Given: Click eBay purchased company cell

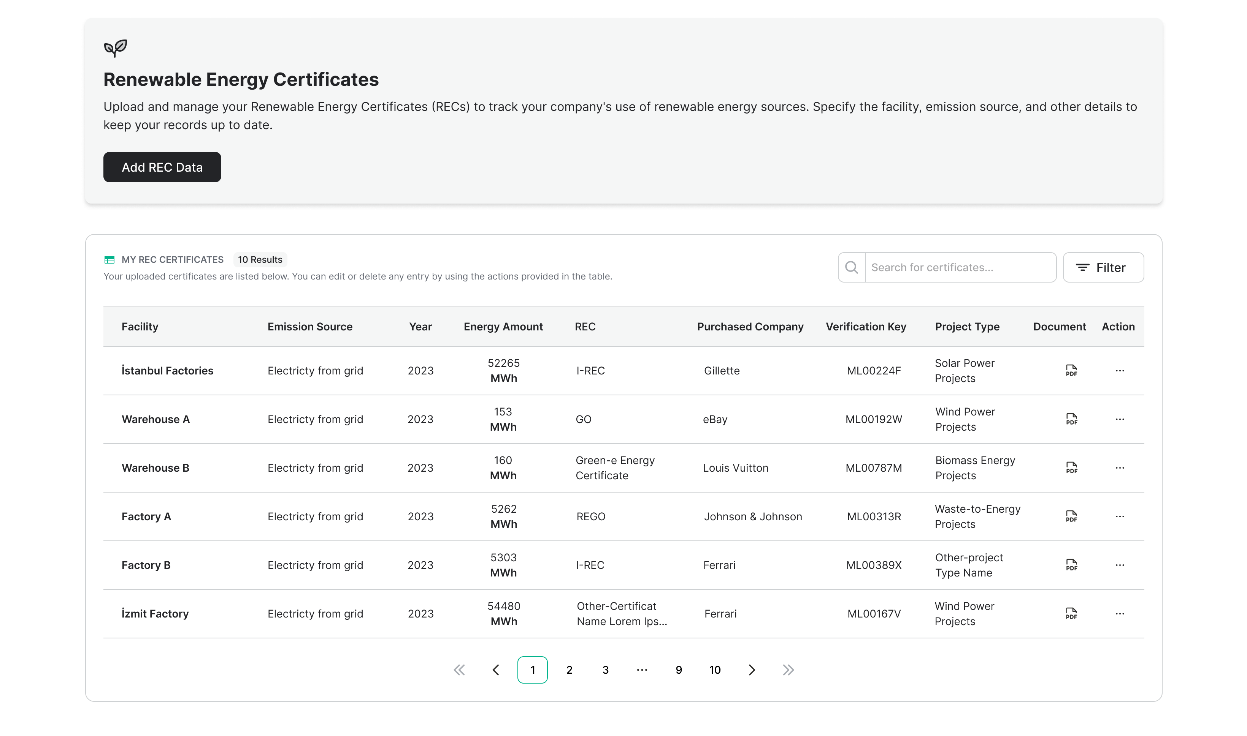Looking at the screenshot, I should click(715, 419).
